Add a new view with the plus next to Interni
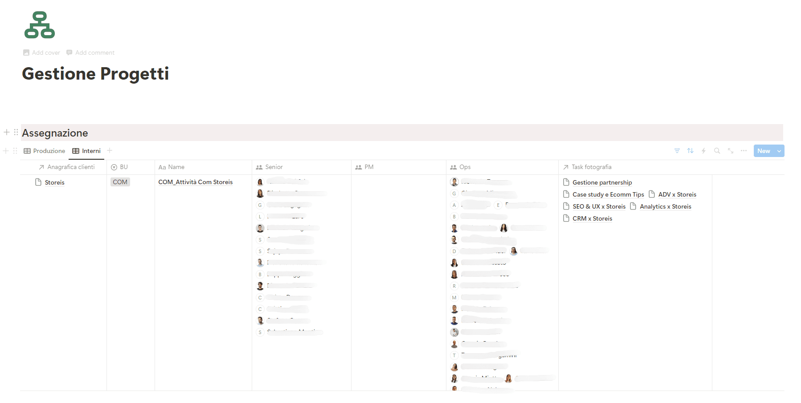Image resolution: width=801 pixels, height=403 pixels. (110, 151)
